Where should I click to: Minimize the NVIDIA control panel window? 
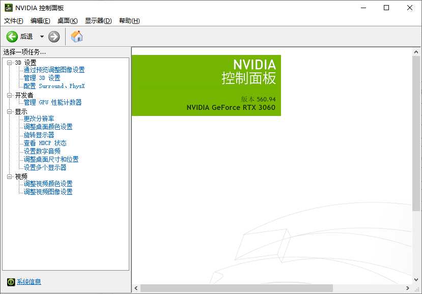(x=363, y=8)
